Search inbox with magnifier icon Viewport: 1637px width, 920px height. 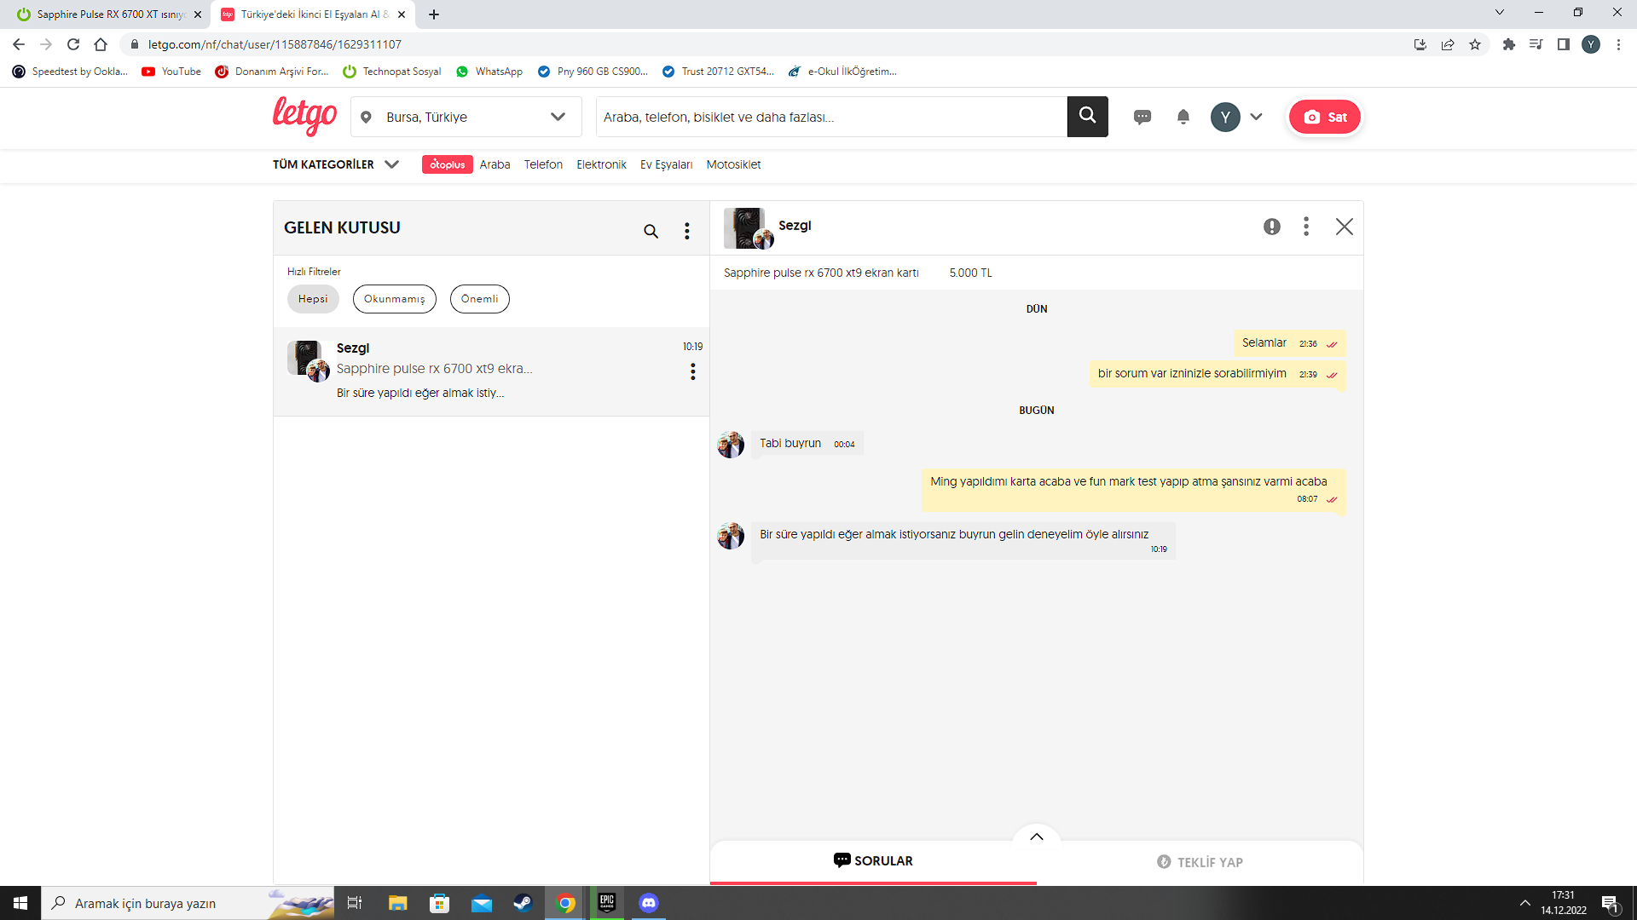pyautogui.click(x=651, y=231)
